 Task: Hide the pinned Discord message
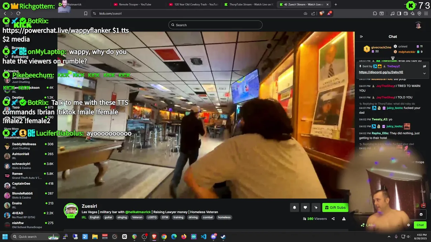click(424, 66)
